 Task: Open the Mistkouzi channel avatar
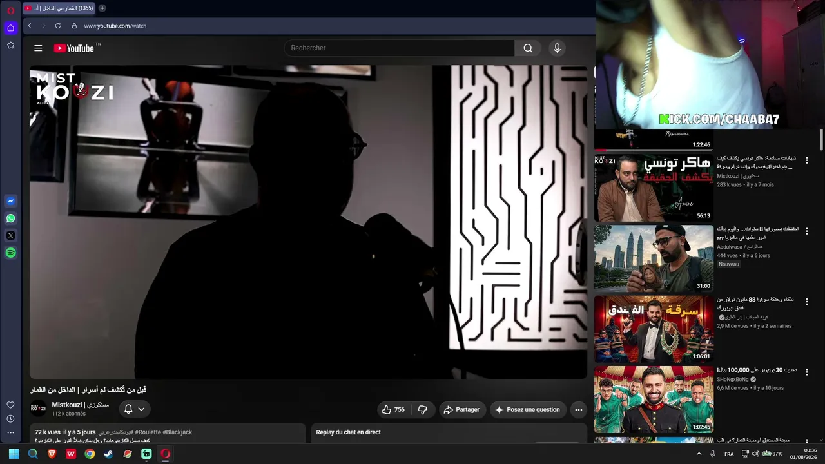click(x=39, y=409)
